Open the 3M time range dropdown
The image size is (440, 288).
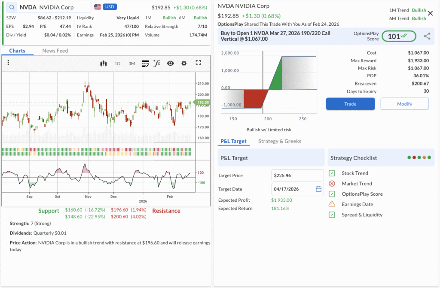(131, 64)
